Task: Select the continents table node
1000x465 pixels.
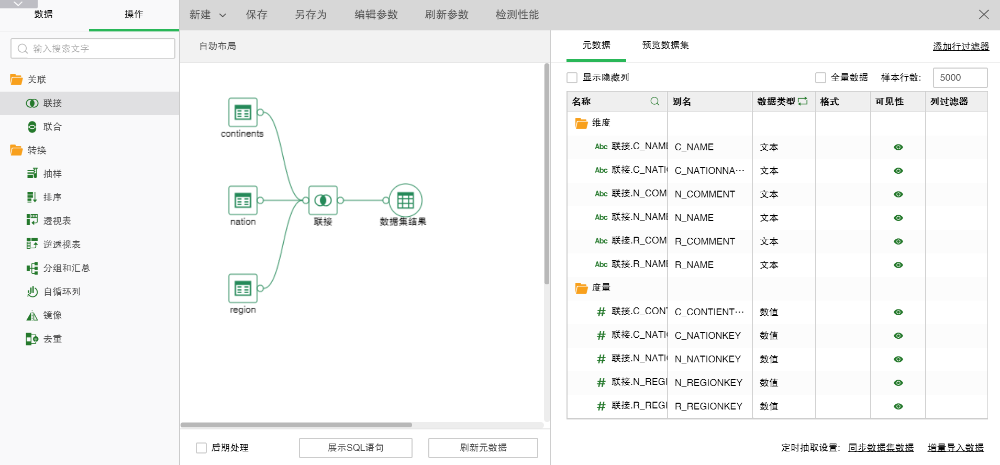Action: [242, 113]
